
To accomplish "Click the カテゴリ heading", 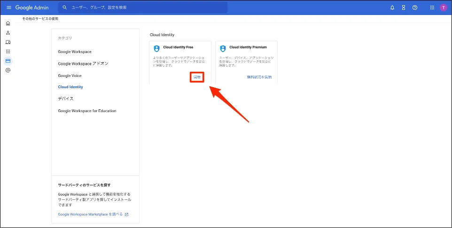I will tap(65, 38).
